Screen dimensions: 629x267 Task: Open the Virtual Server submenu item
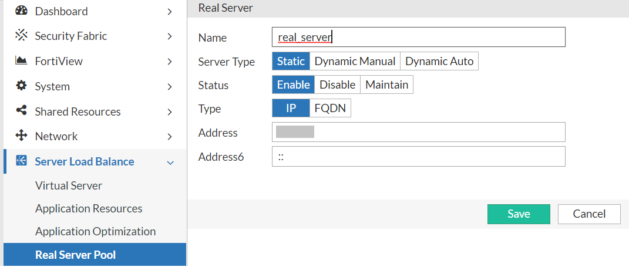point(69,185)
